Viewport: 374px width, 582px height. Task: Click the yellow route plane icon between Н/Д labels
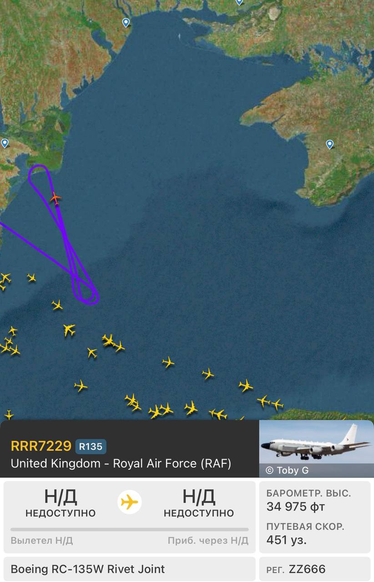click(130, 502)
